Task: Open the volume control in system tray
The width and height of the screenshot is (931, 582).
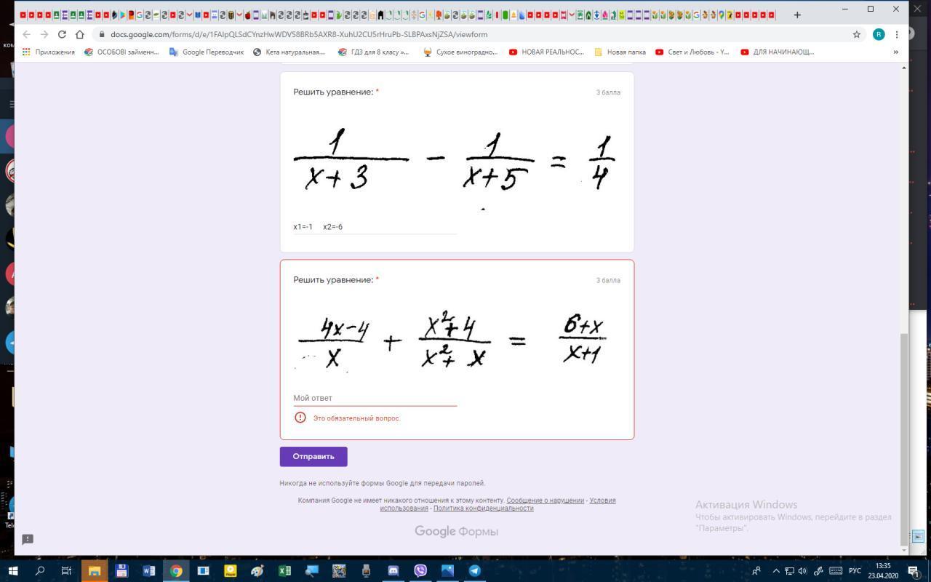Action: 803,571
